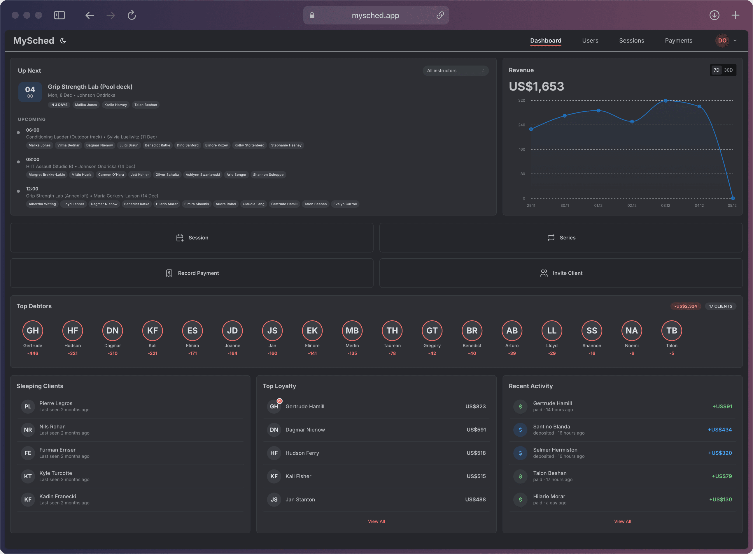The height and width of the screenshot is (554, 753).
Task: Click View All under Top Loyalty
Action: point(376,521)
